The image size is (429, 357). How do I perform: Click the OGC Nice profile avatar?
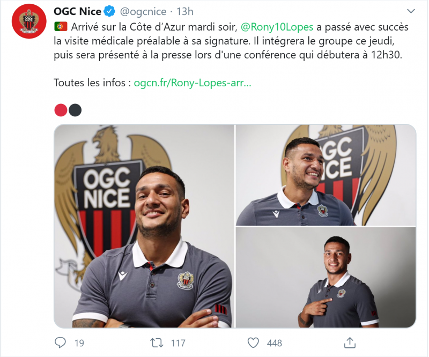click(x=29, y=21)
